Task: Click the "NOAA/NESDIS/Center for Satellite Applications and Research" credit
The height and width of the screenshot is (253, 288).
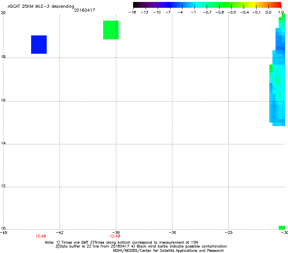Action: [168, 251]
